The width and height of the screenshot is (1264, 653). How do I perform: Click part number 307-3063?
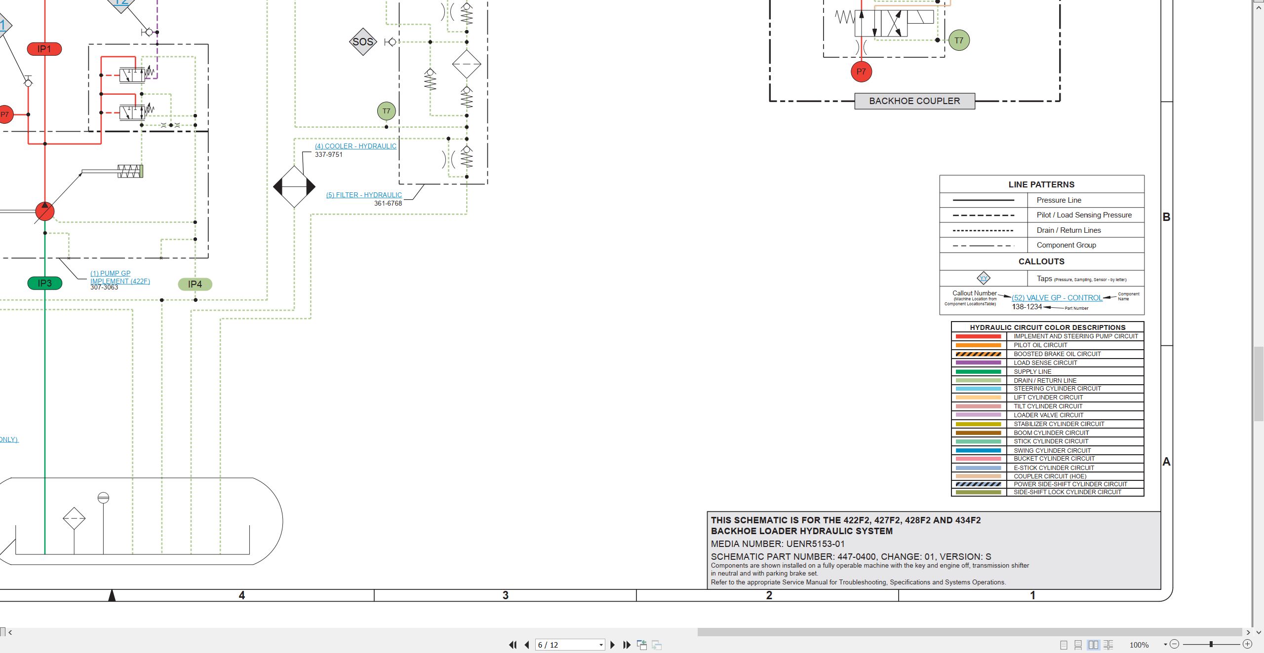(104, 288)
